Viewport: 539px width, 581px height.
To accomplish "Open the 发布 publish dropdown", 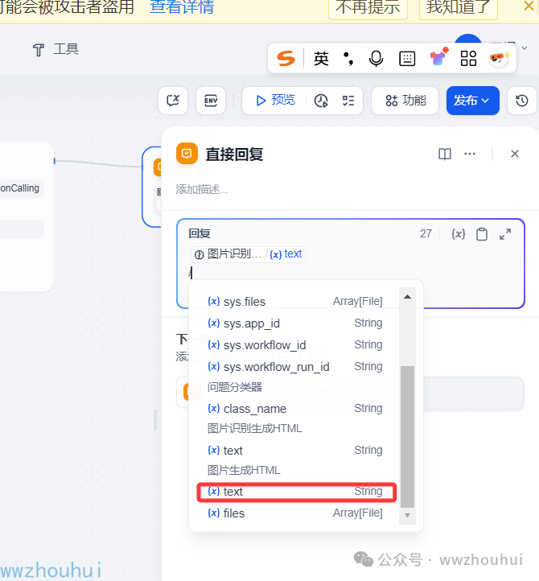I will point(472,101).
